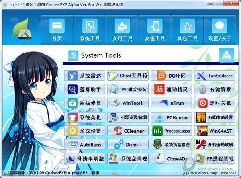The height and width of the screenshot is (178, 241).
Task: Launch AutoRuns
Action: (x=84, y=145)
